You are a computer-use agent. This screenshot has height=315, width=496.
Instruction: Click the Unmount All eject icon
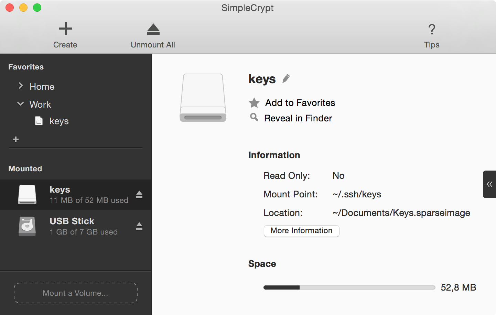pyautogui.click(x=153, y=30)
